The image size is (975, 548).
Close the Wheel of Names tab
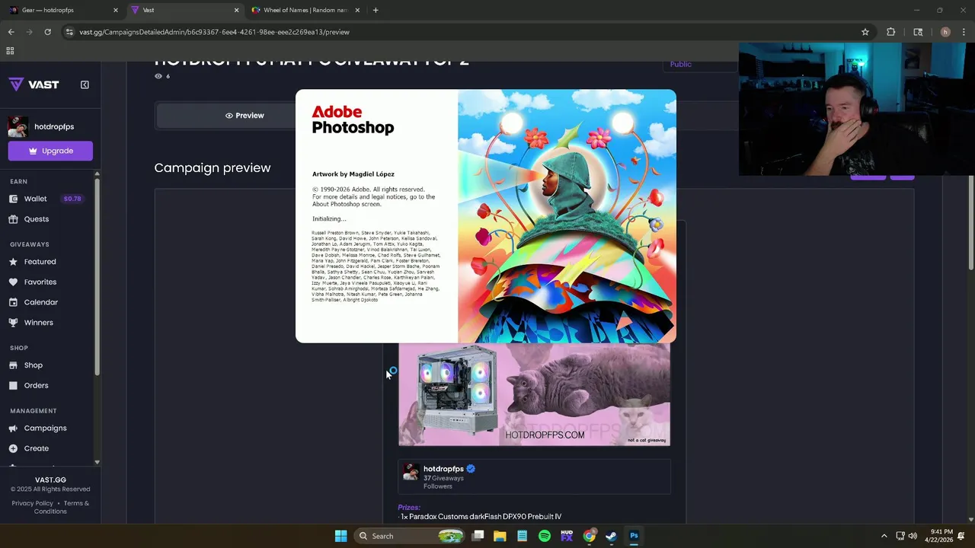(x=357, y=10)
